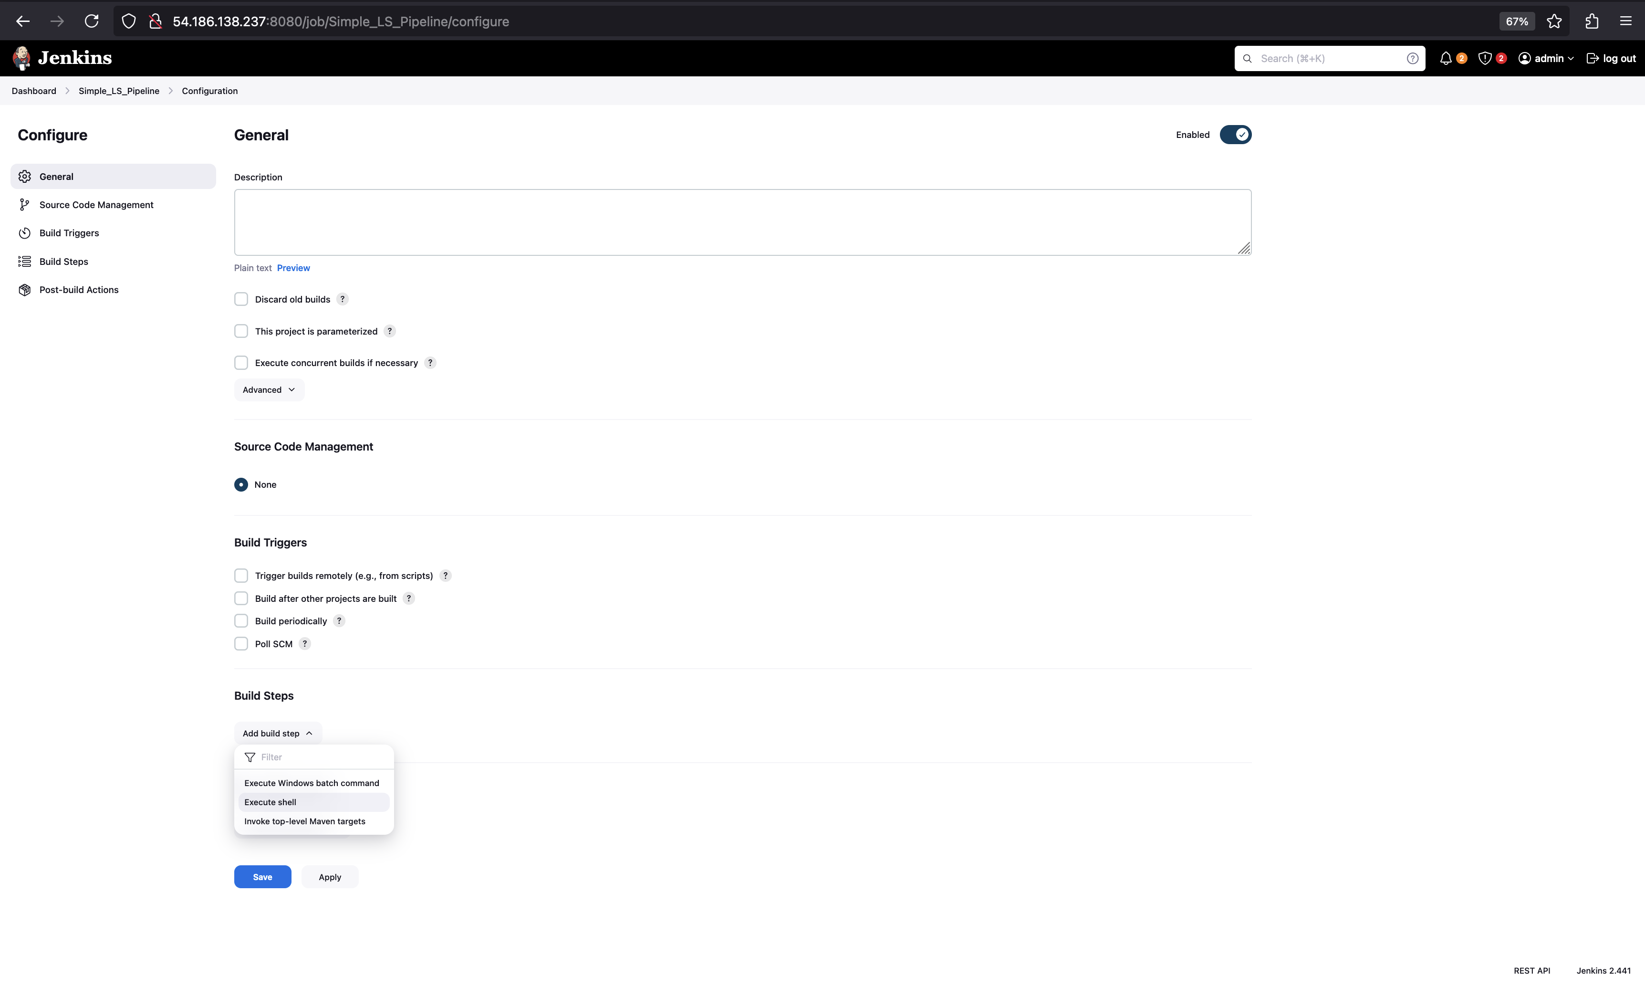Reload the page with the refresh icon
This screenshot has width=1645, height=987.
[92, 21]
